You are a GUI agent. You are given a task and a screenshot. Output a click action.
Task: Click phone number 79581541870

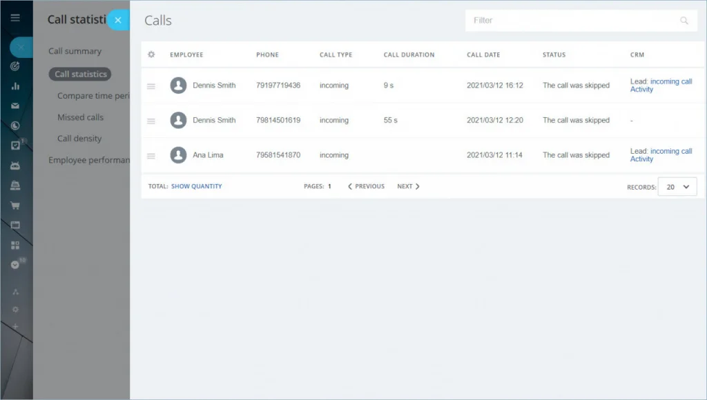pos(278,155)
